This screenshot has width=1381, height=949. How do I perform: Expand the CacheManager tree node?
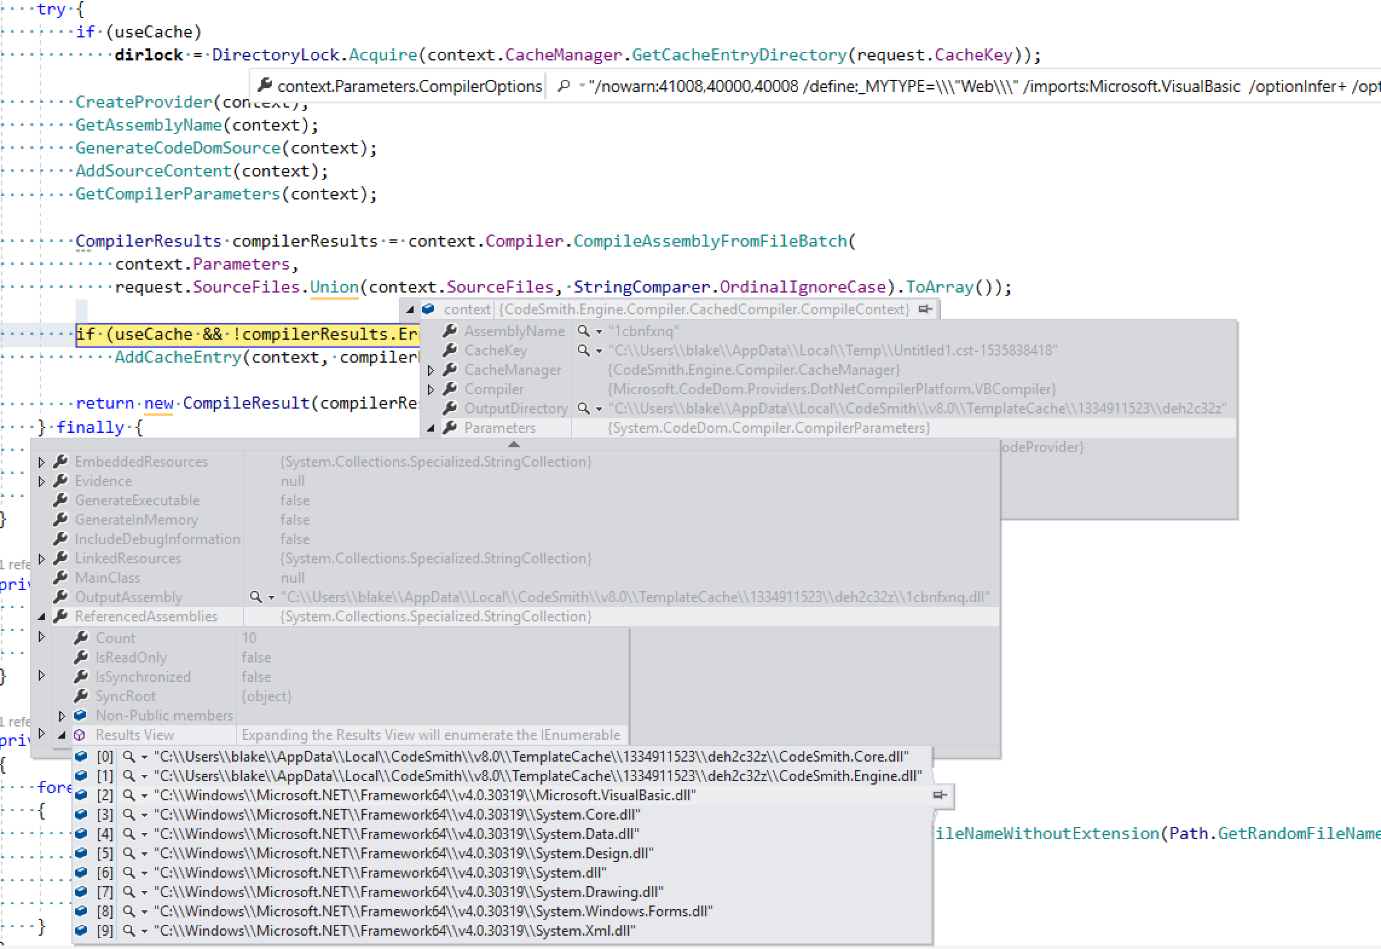pos(431,370)
